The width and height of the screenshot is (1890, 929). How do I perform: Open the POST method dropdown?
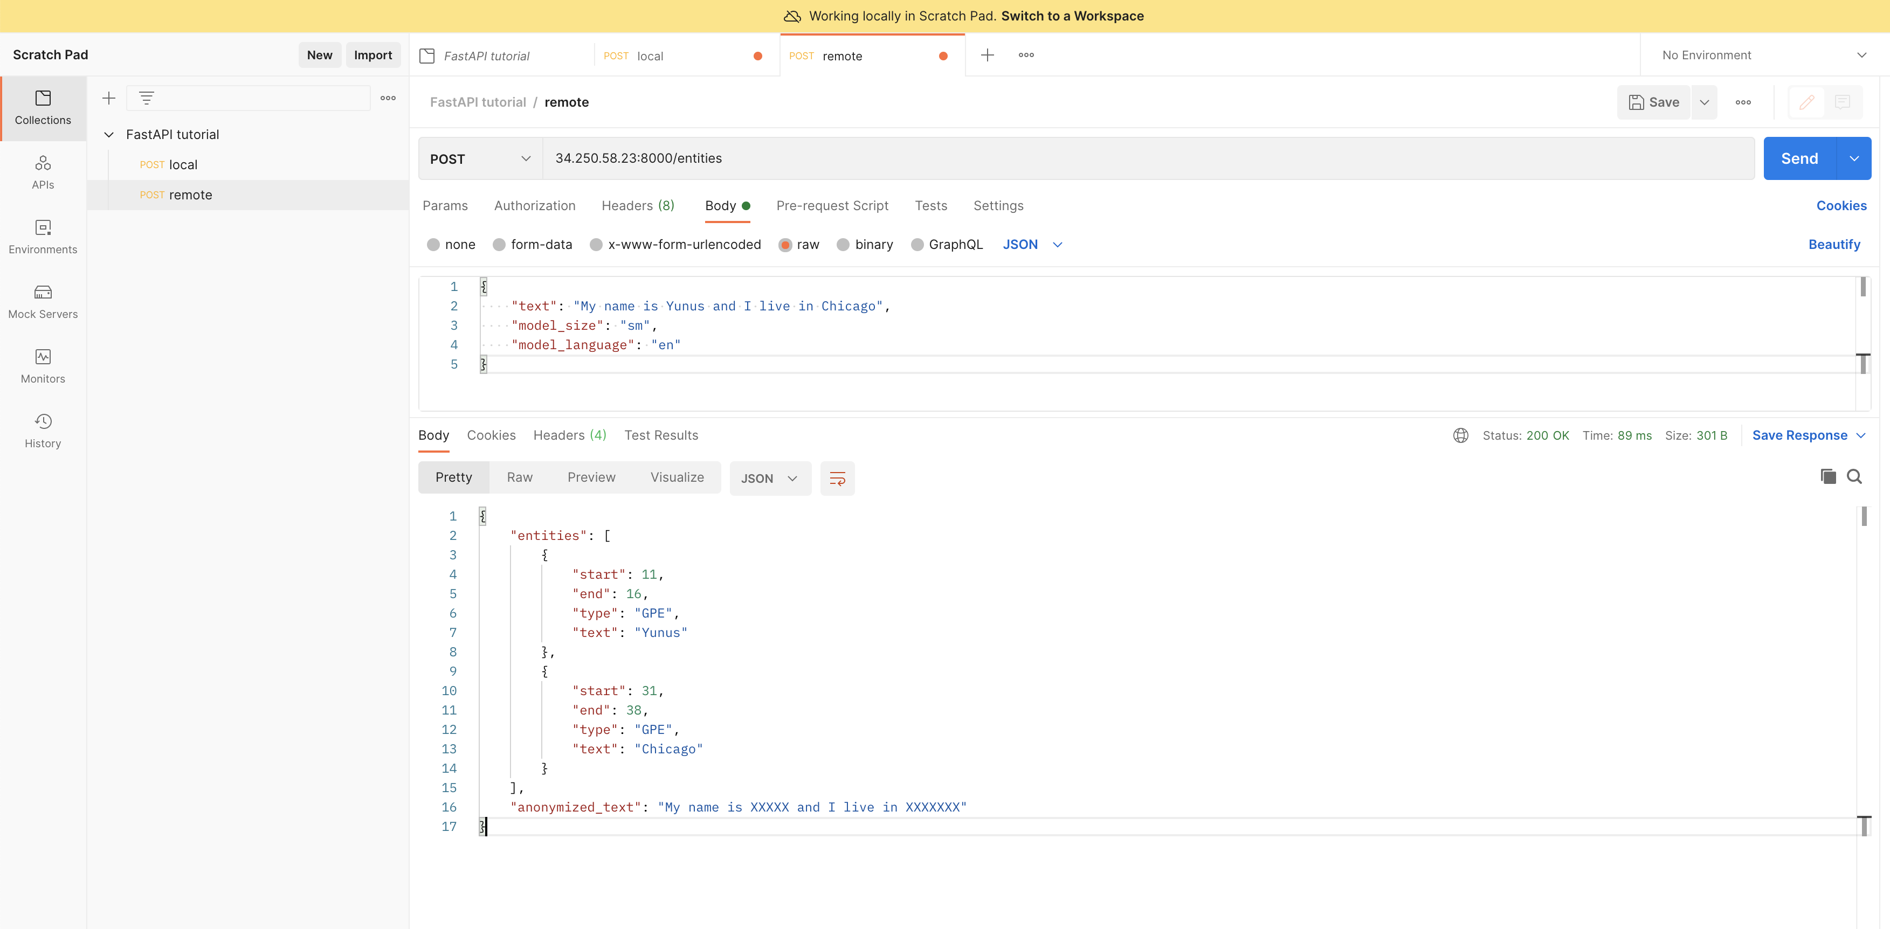[x=480, y=158]
